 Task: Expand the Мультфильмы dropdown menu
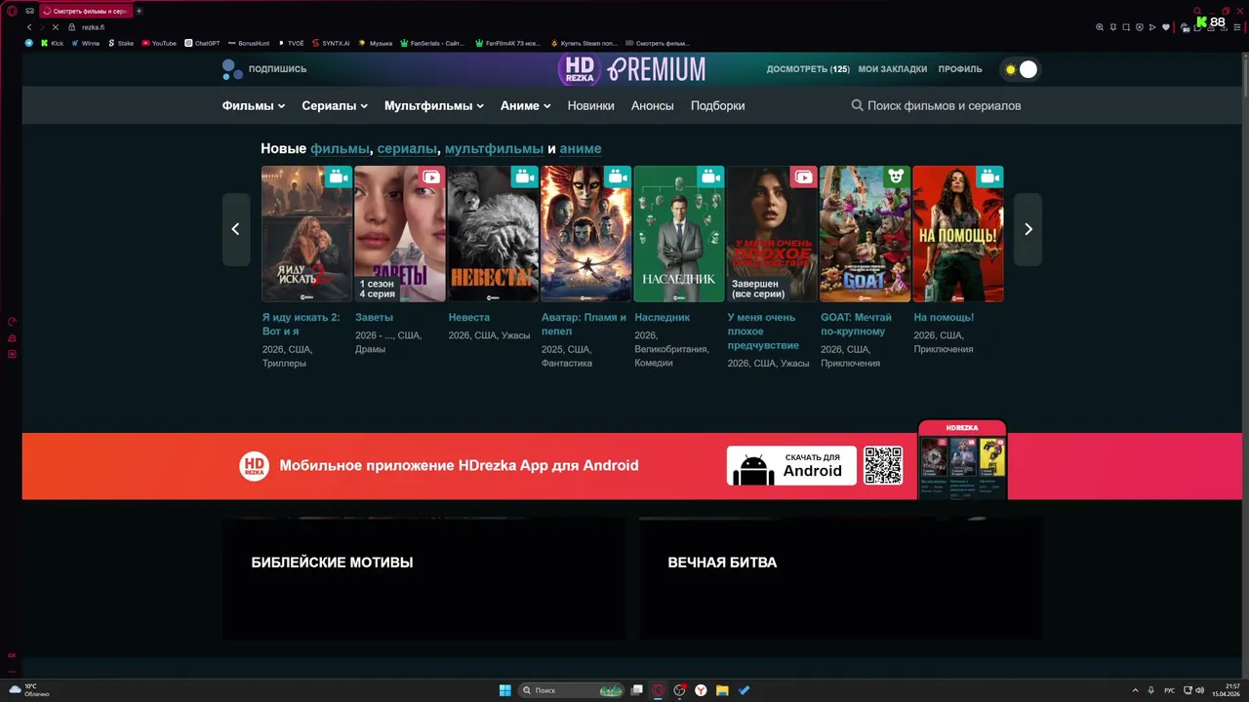[x=434, y=105]
